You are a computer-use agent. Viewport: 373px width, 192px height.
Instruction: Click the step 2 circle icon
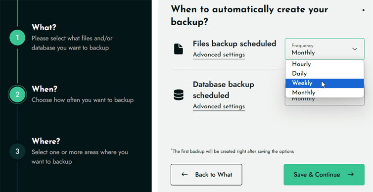(17, 95)
